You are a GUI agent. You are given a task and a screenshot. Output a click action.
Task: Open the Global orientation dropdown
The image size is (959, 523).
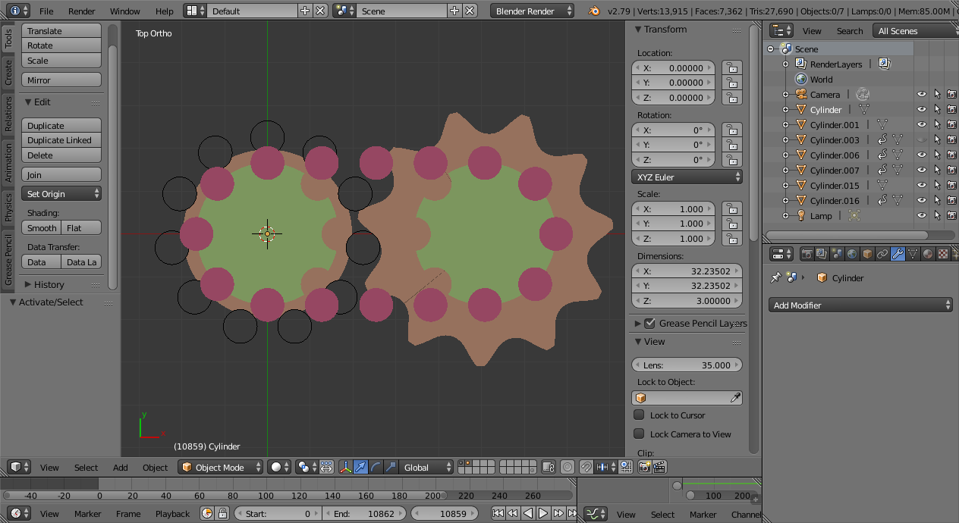pos(426,467)
